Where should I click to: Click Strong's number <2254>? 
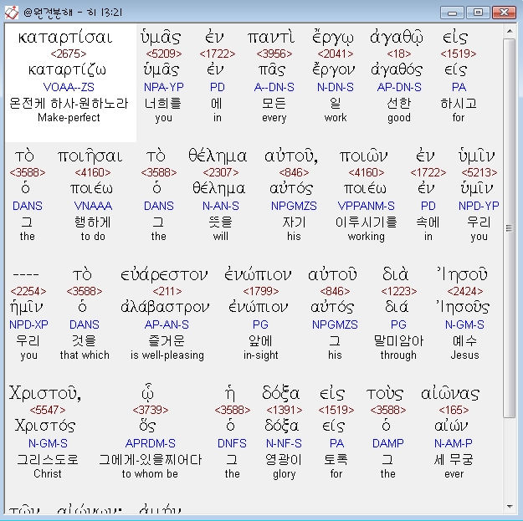click(x=28, y=291)
